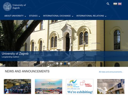
Task: Go to the fourth carousel slide dot
Action: pos(69,63)
